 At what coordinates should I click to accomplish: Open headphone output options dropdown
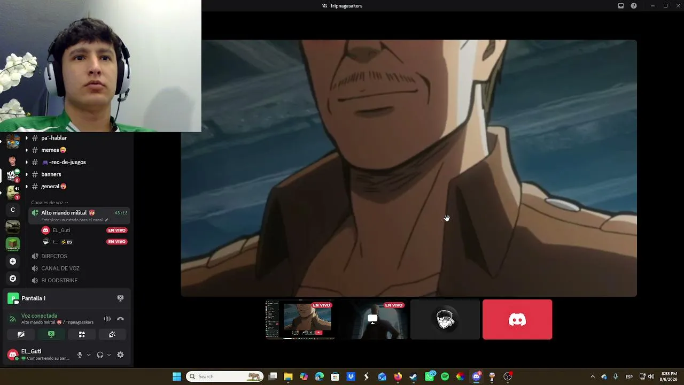click(109, 355)
